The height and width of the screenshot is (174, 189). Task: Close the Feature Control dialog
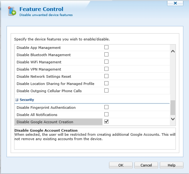[x=175, y=3]
